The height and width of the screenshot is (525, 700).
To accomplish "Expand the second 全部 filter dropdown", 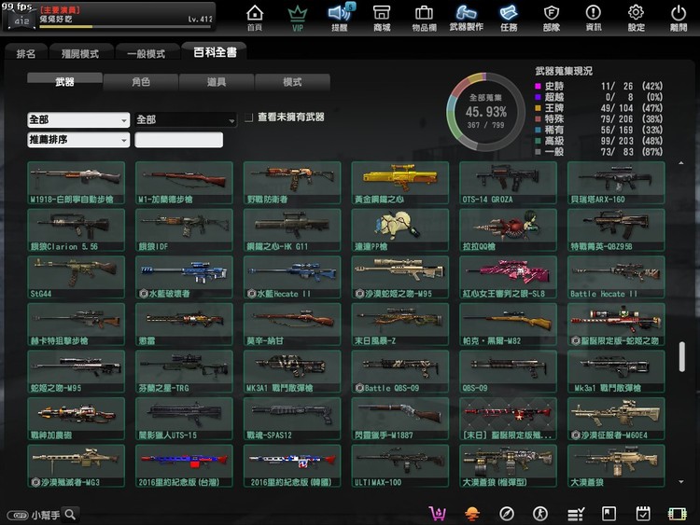I will point(185,120).
